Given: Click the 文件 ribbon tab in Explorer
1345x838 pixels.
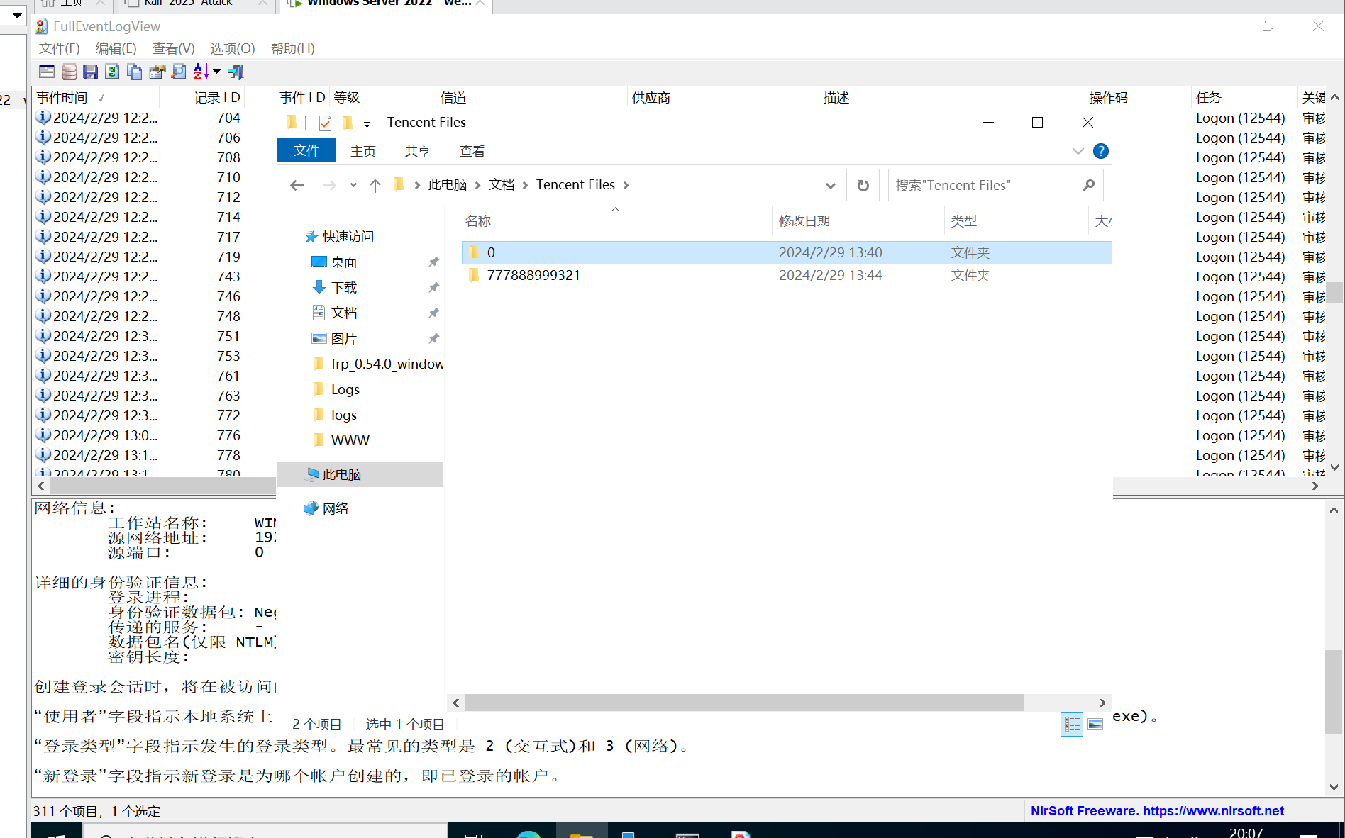Looking at the screenshot, I should (306, 151).
